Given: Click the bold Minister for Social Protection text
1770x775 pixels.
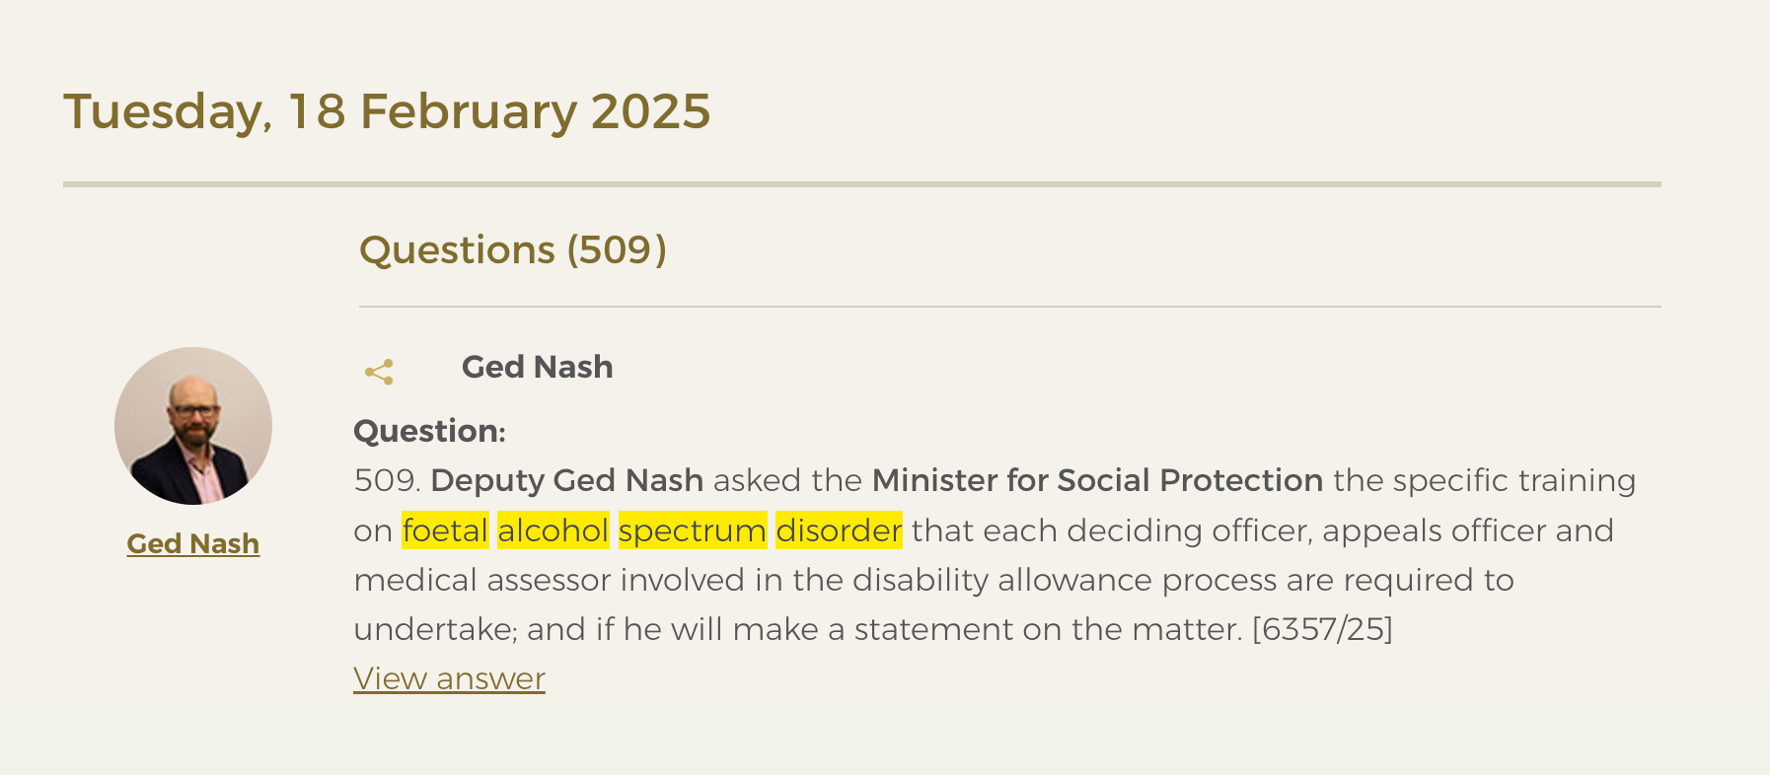Looking at the screenshot, I should pos(1097,480).
